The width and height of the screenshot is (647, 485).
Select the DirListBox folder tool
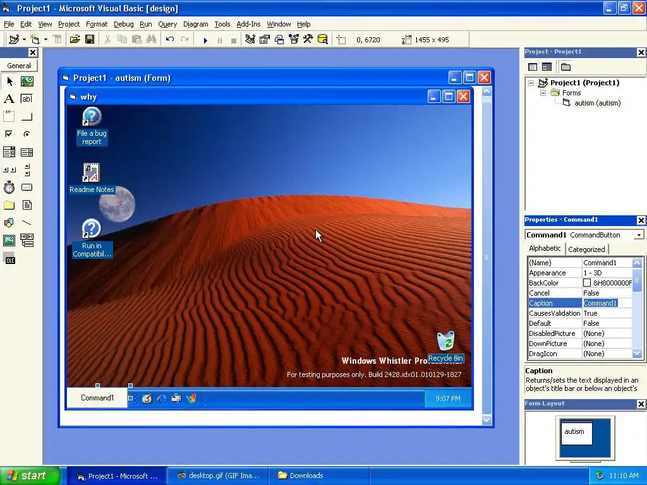click(9, 205)
